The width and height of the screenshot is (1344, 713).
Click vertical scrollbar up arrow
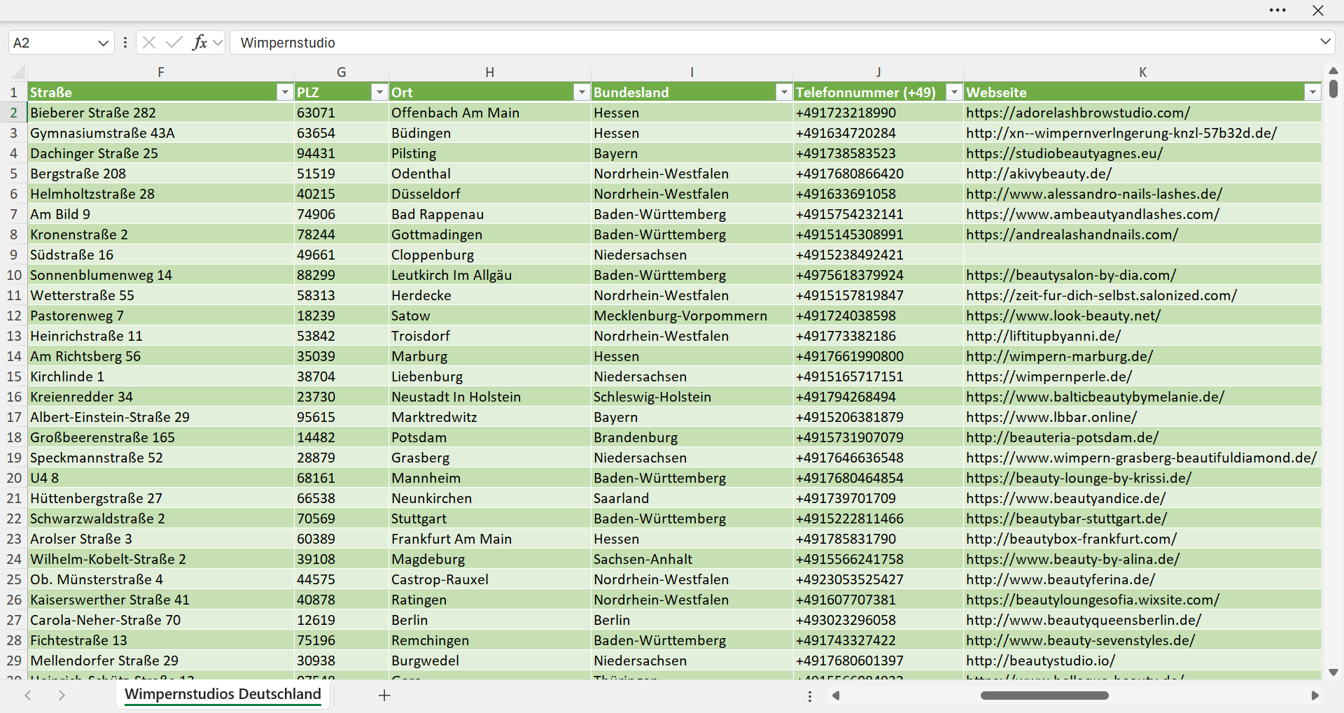click(1333, 71)
